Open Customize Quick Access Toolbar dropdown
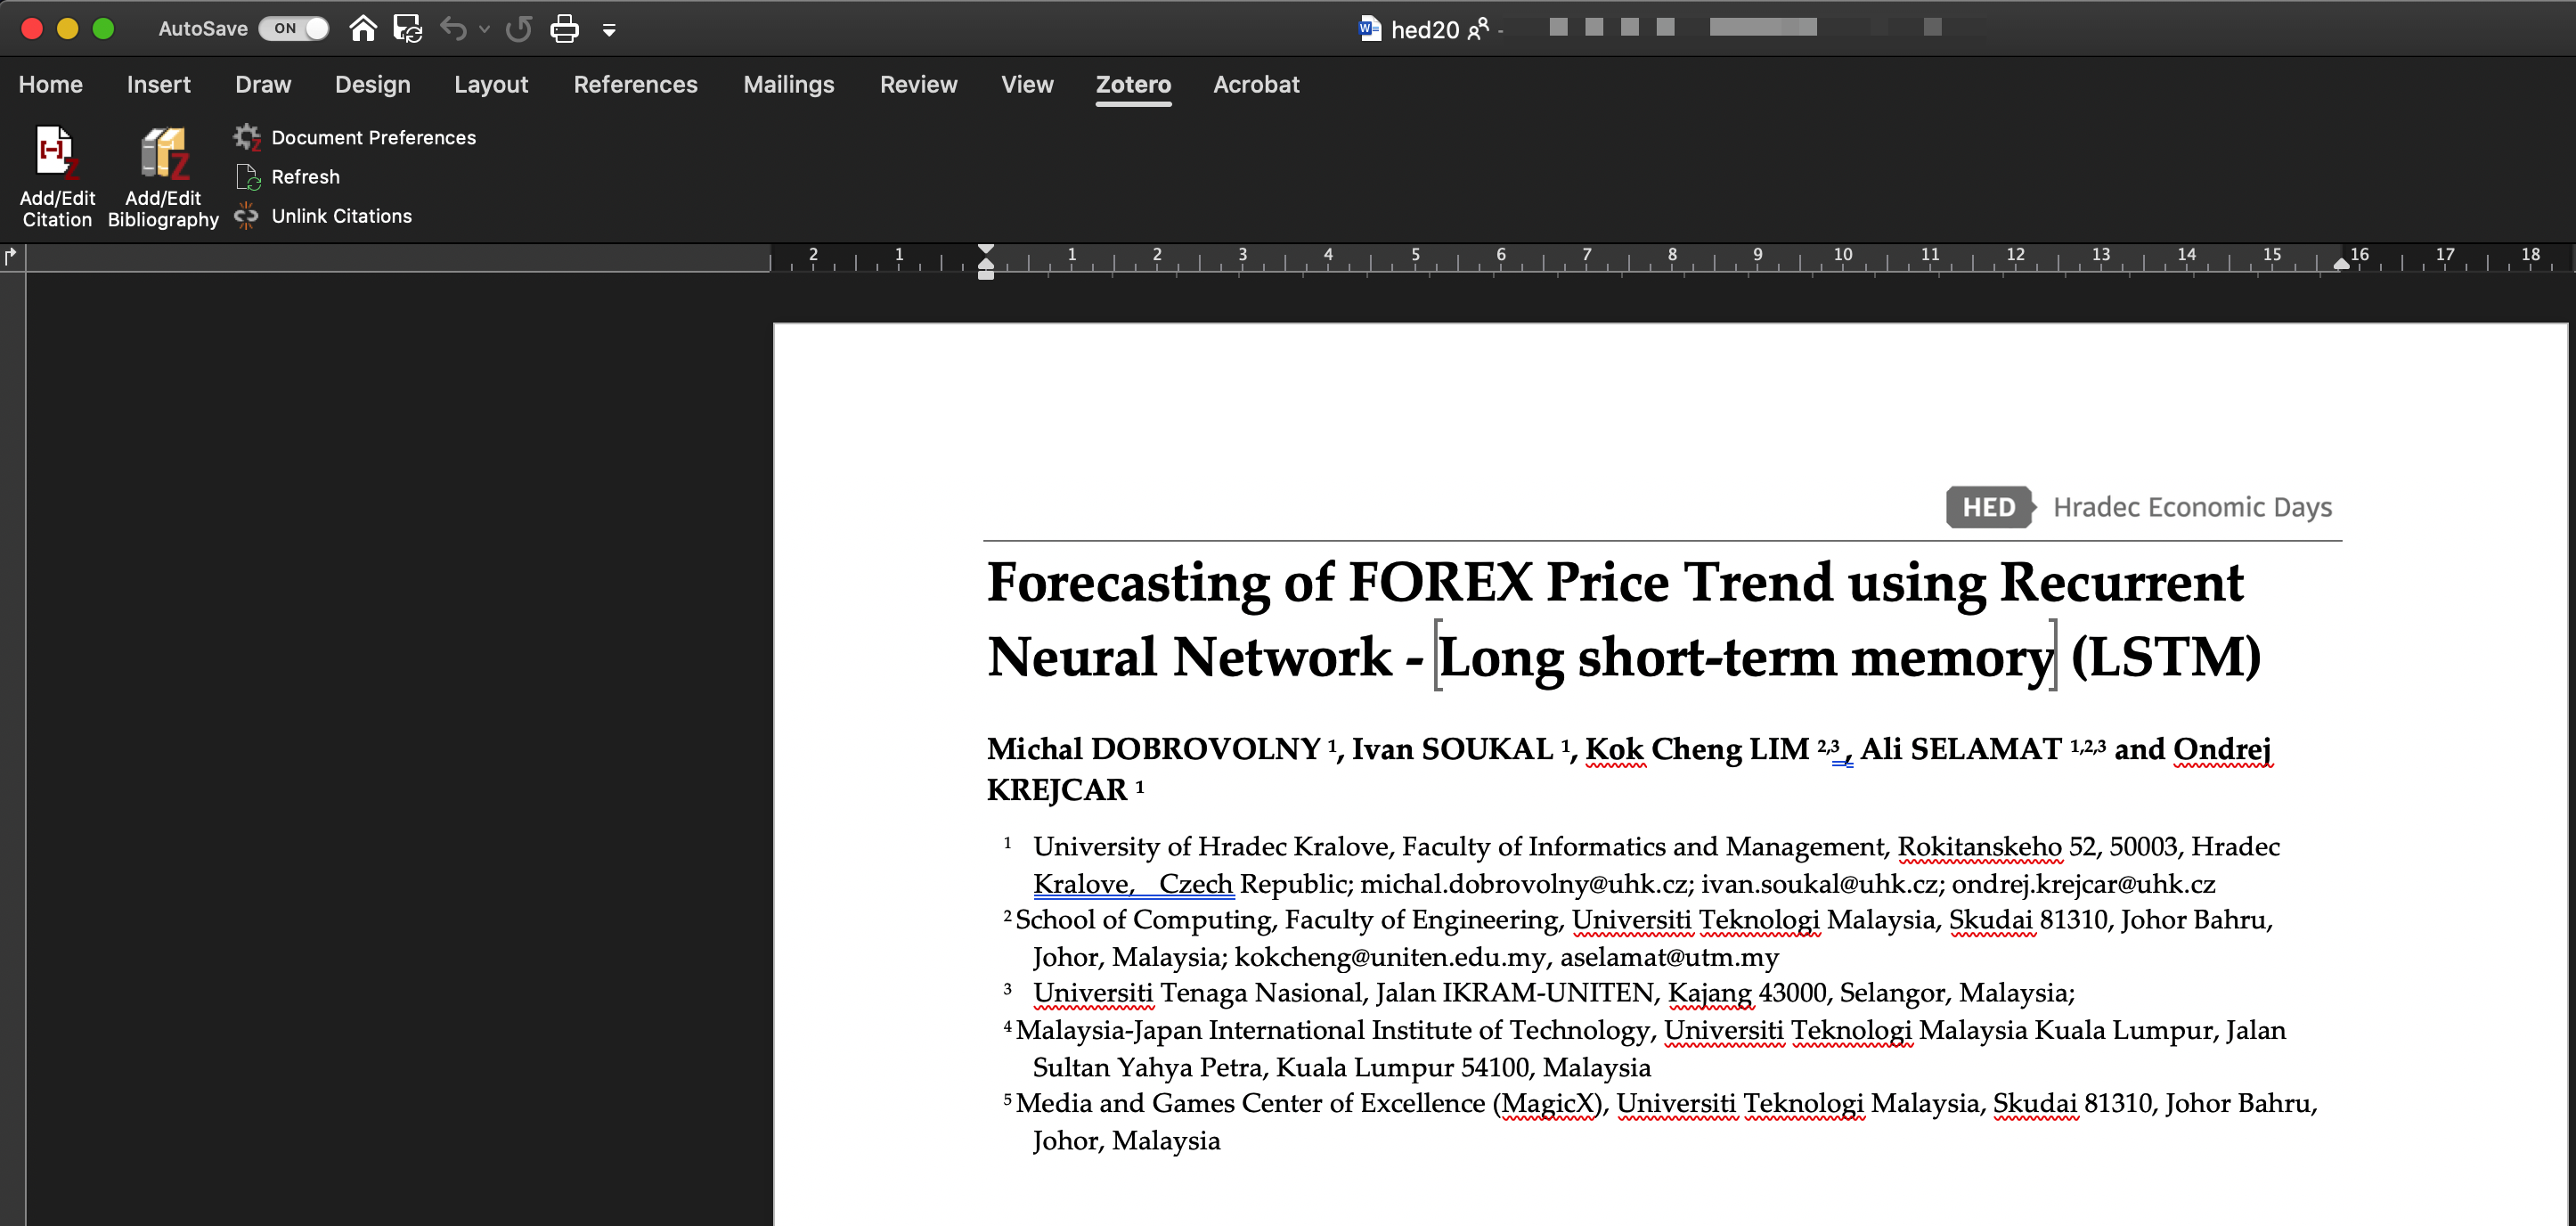Image resolution: width=2576 pixels, height=1226 pixels. (609, 30)
